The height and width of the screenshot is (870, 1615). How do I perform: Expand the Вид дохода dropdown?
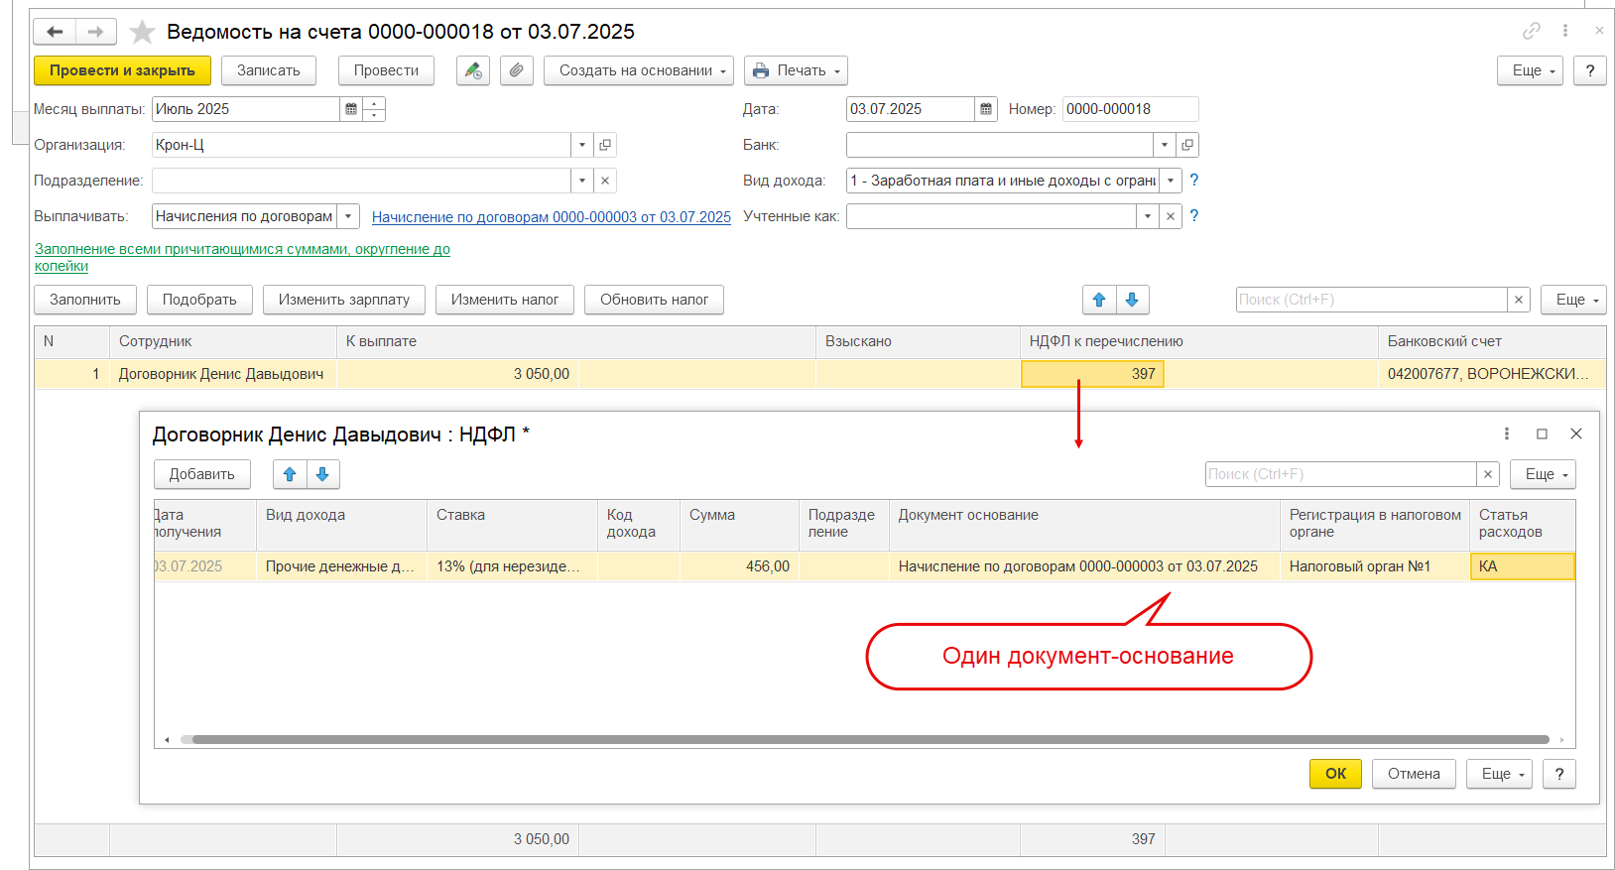(1171, 181)
